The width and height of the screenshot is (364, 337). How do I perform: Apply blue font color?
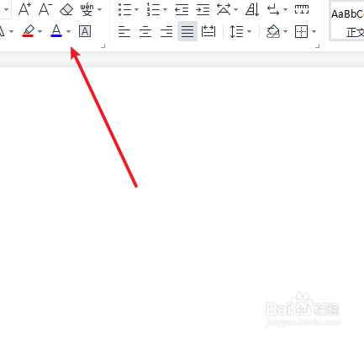coord(56,31)
